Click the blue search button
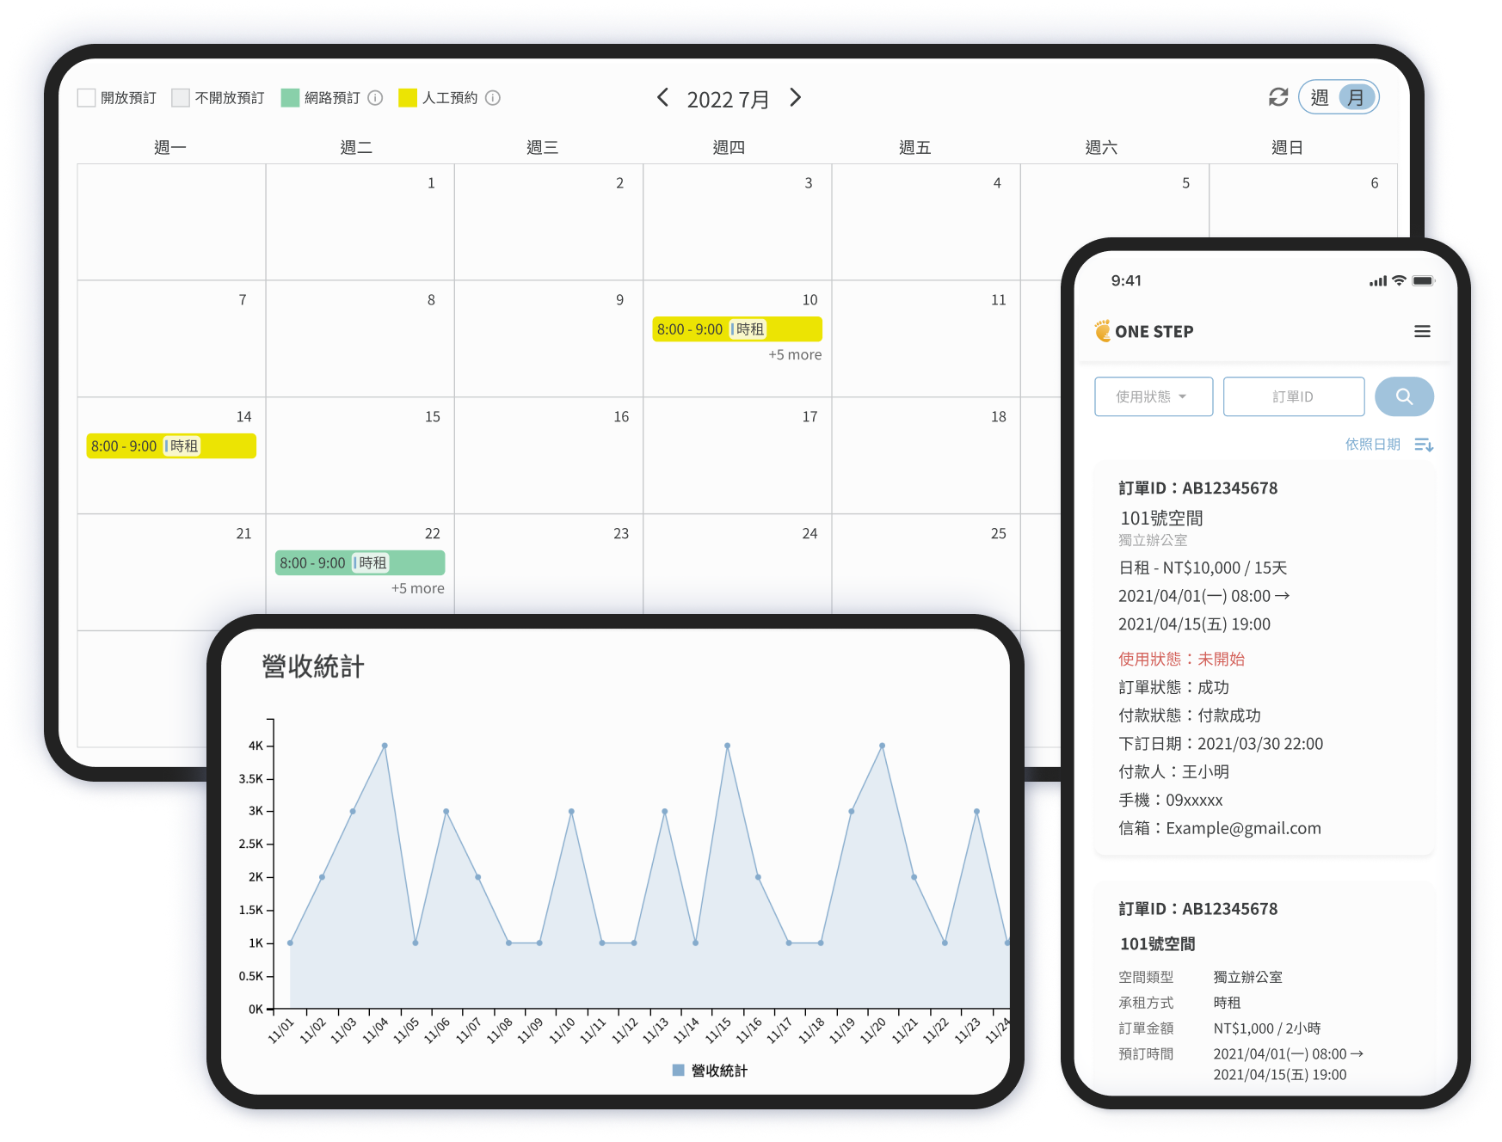The height and width of the screenshot is (1142, 1502). (x=1403, y=396)
